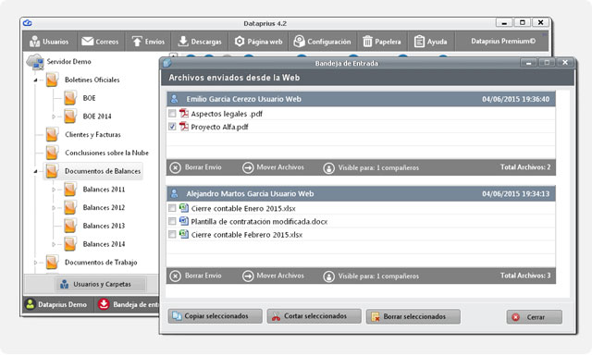Click user icon beside Emilio Garcia Cerezo
The width and height of the screenshot is (592, 356).
tap(174, 99)
